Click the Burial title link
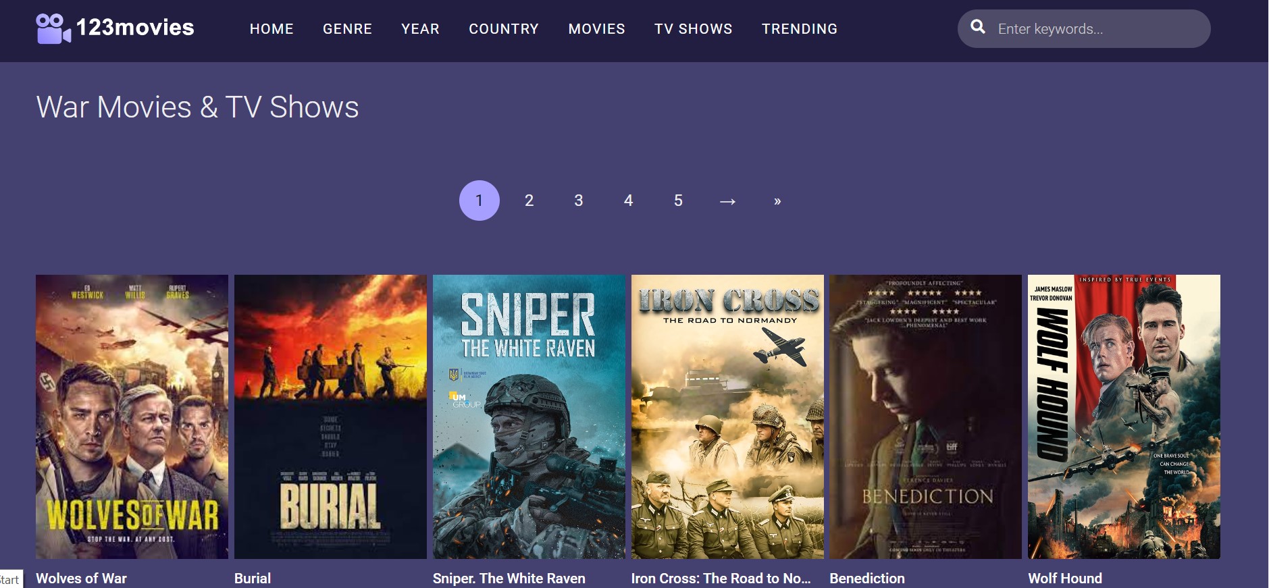This screenshot has width=1269, height=588. [x=253, y=579]
